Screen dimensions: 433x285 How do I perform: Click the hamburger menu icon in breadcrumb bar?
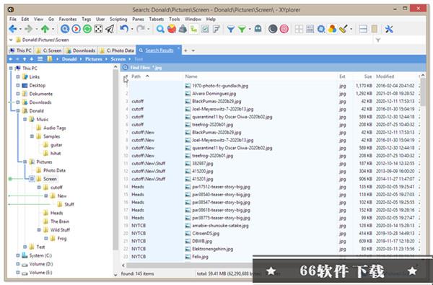click(40, 59)
